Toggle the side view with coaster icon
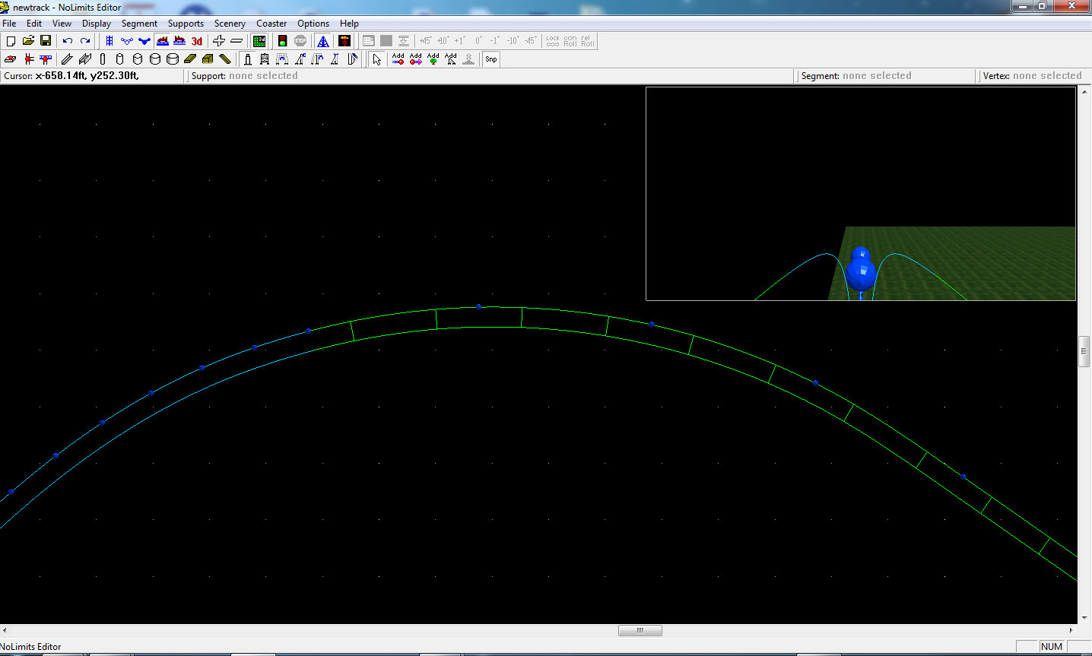 tap(162, 41)
